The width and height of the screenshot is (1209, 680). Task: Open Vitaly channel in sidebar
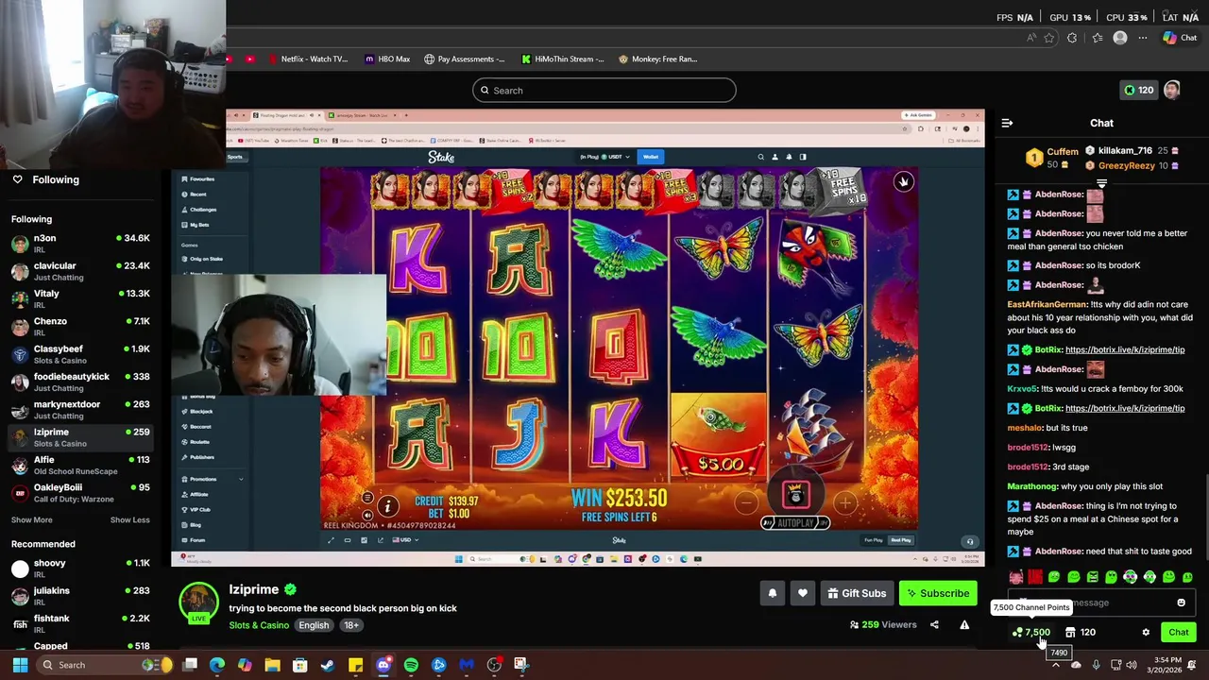point(80,298)
